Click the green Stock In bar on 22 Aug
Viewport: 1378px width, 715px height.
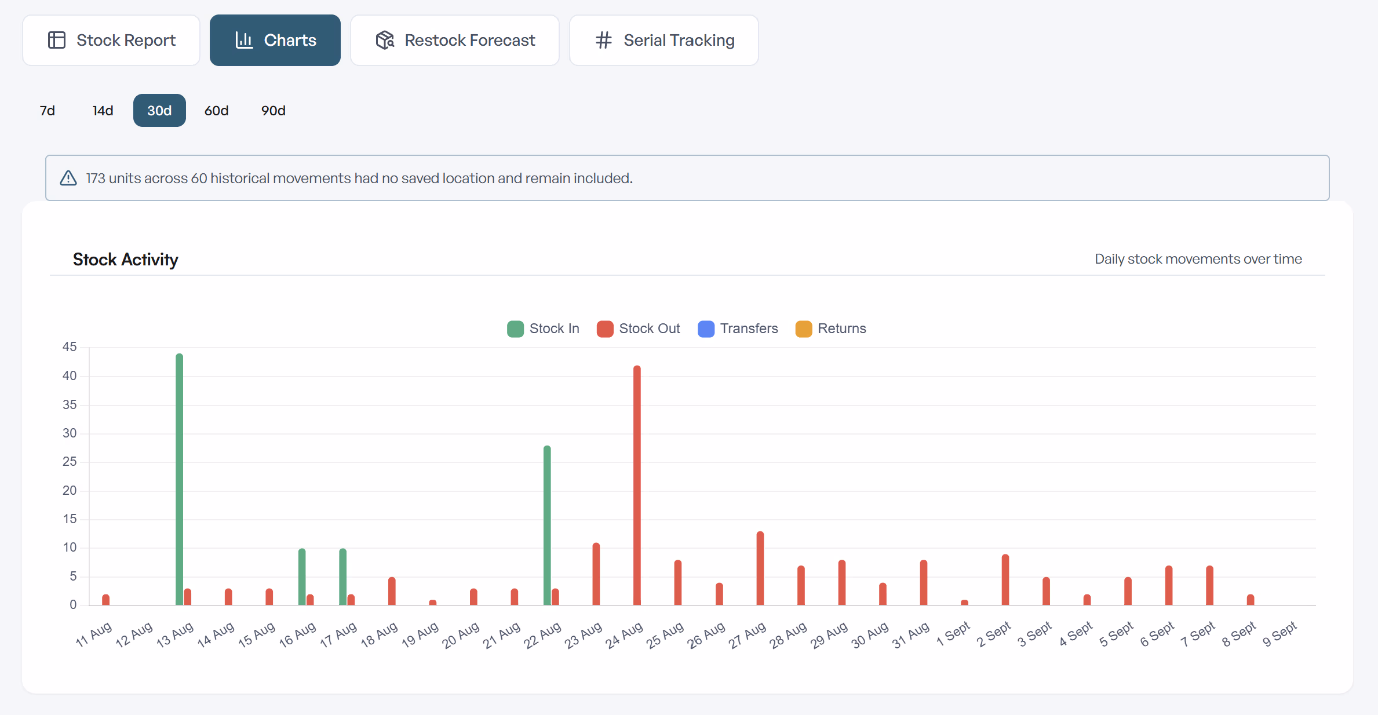pos(547,526)
